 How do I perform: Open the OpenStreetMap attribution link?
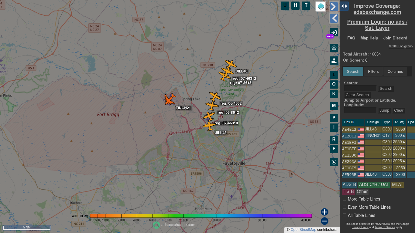(x=303, y=230)
